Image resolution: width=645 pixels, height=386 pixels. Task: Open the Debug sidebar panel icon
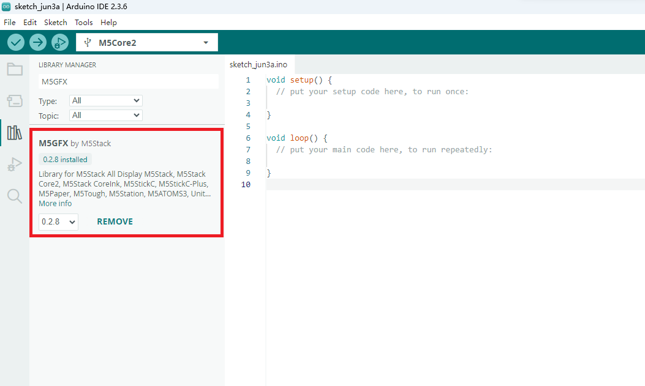click(x=15, y=165)
